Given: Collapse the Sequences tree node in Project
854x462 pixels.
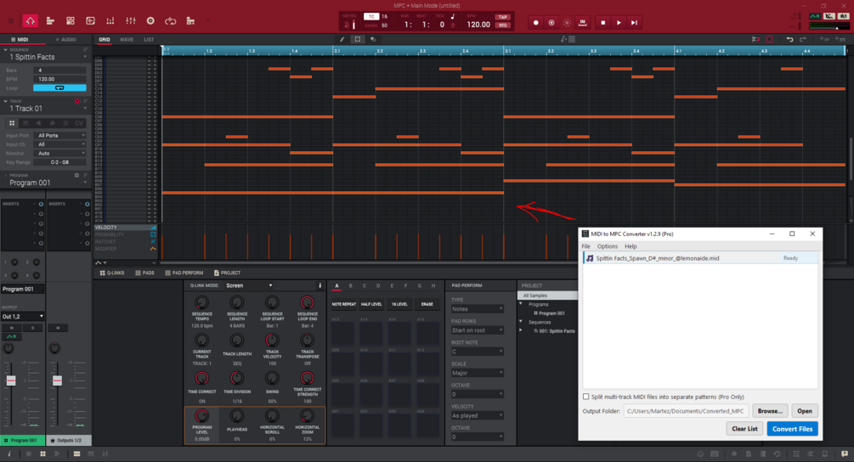Looking at the screenshot, I should click(x=521, y=322).
